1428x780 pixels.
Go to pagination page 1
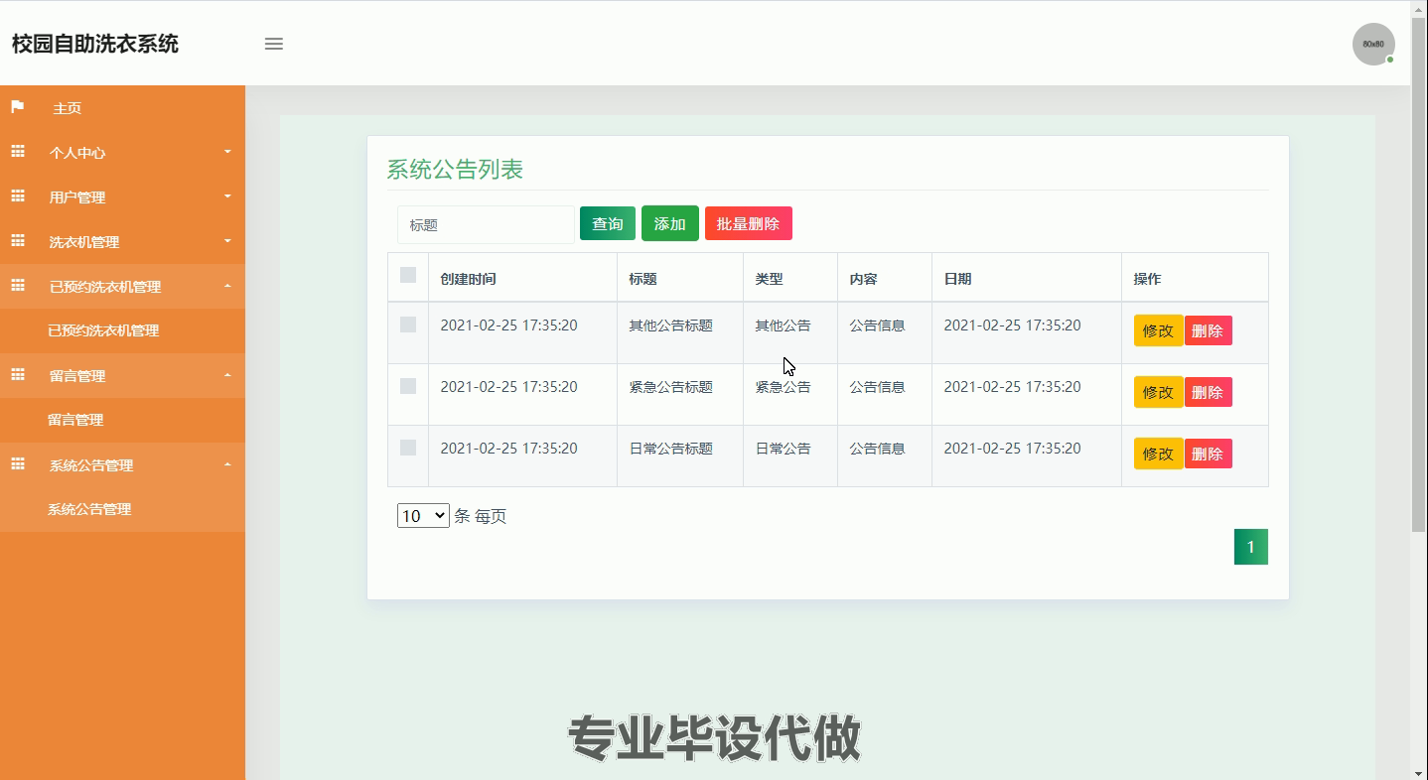[1251, 547]
